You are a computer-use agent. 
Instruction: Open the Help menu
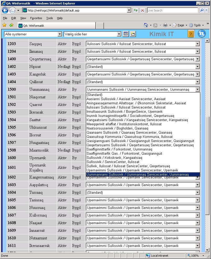point(60,18)
